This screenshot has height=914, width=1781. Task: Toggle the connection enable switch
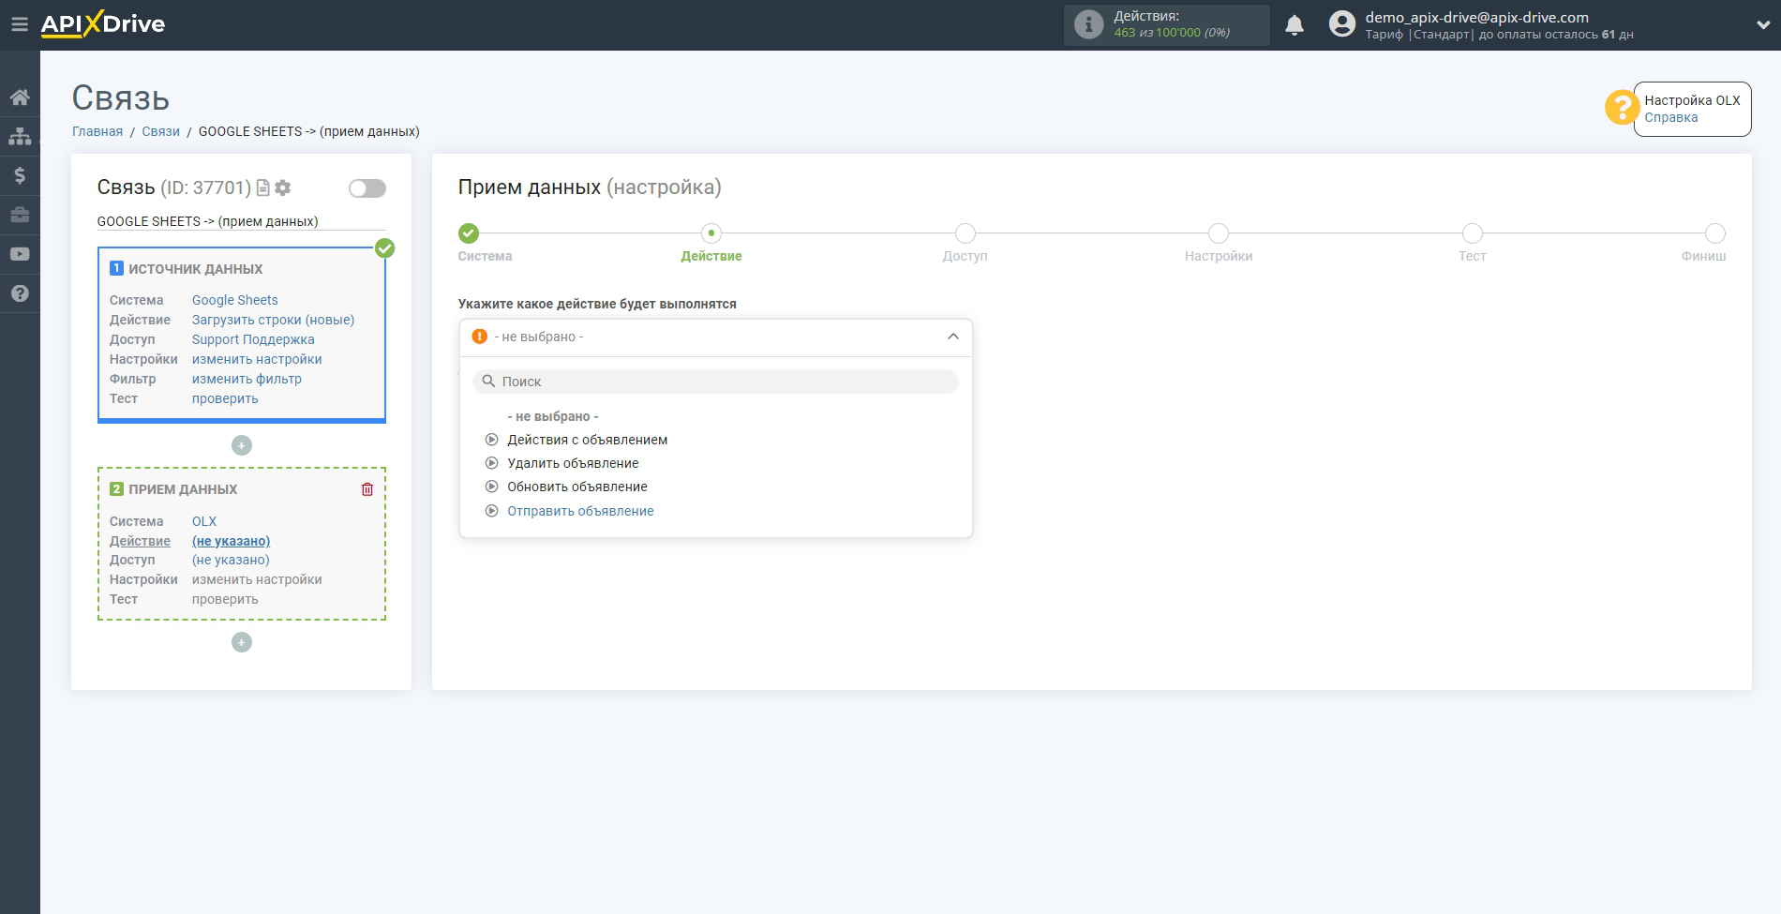(x=367, y=188)
